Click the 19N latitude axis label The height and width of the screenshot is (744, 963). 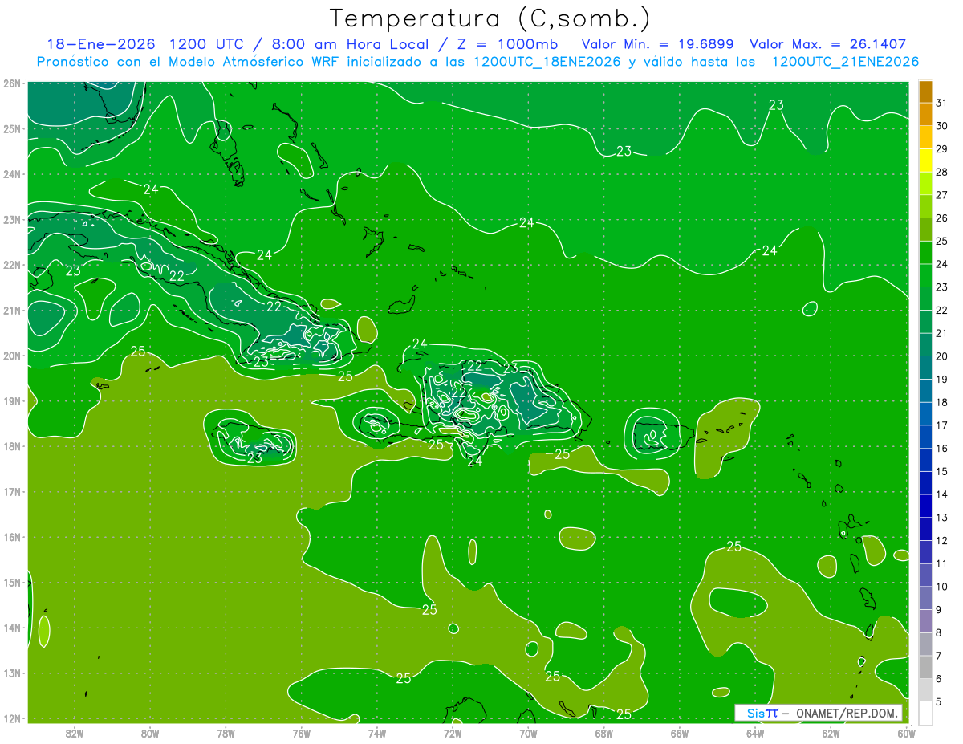(x=11, y=400)
